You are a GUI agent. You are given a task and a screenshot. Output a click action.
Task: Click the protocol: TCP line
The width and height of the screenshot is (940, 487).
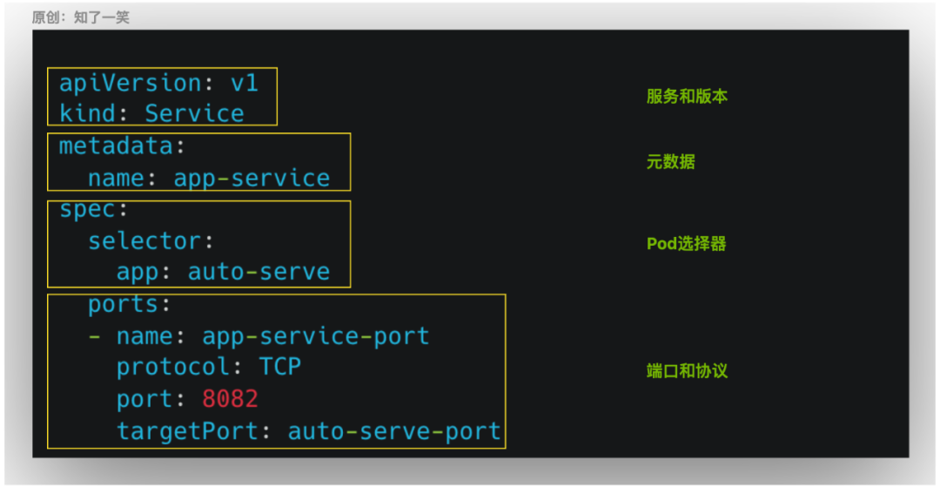point(209,367)
